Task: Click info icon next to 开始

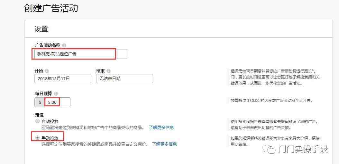Action: 47,71
